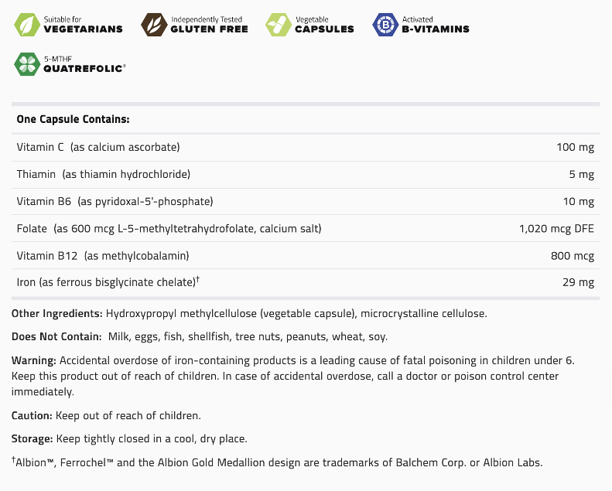Click the Other Ingredients label
Screen dimensions: 612x491
pos(57,313)
